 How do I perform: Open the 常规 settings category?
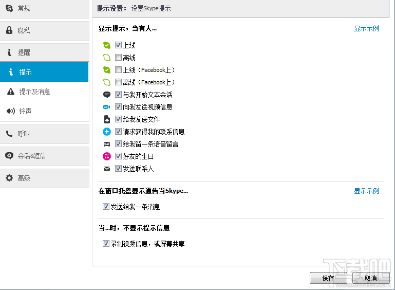pyautogui.click(x=44, y=9)
